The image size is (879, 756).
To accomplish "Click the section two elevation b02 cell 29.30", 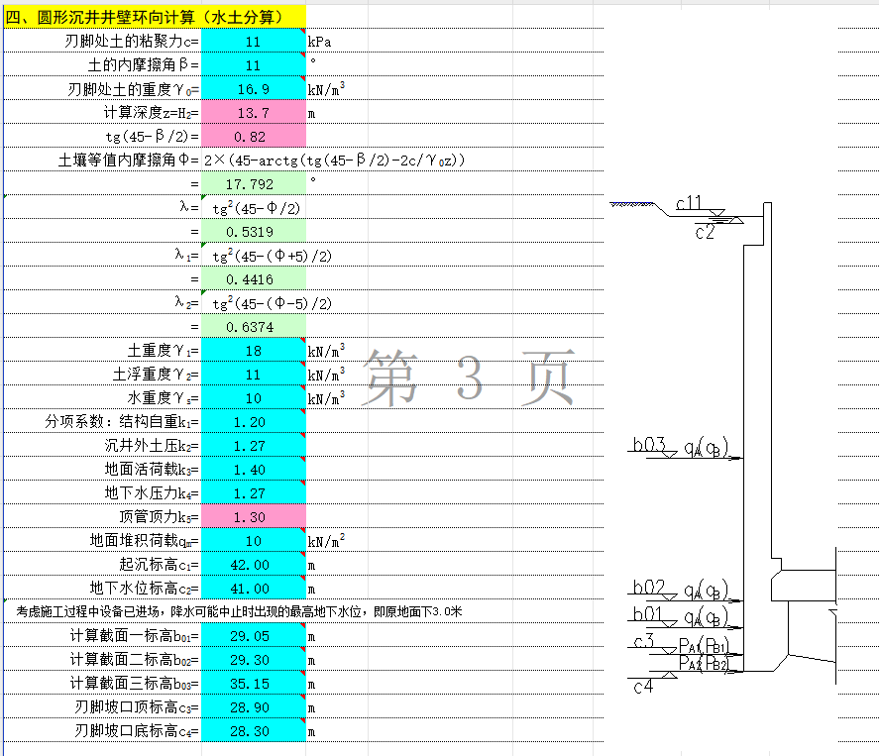I will coord(254,660).
